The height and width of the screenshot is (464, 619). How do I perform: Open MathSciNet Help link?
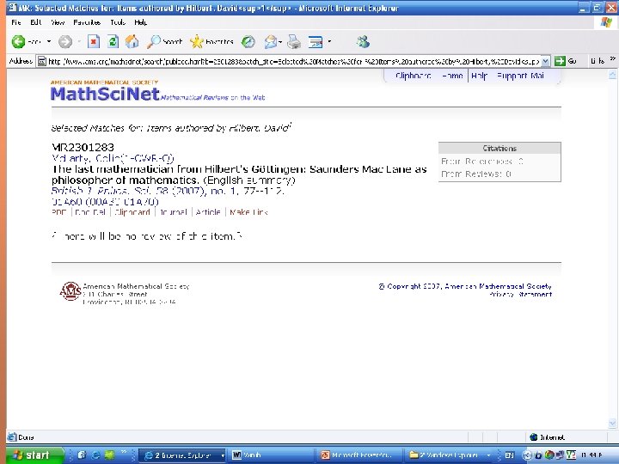coord(479,76)
